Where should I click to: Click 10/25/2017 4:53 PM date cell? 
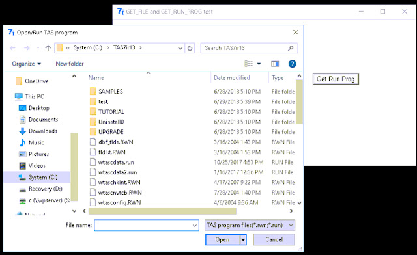coord(238,162)
